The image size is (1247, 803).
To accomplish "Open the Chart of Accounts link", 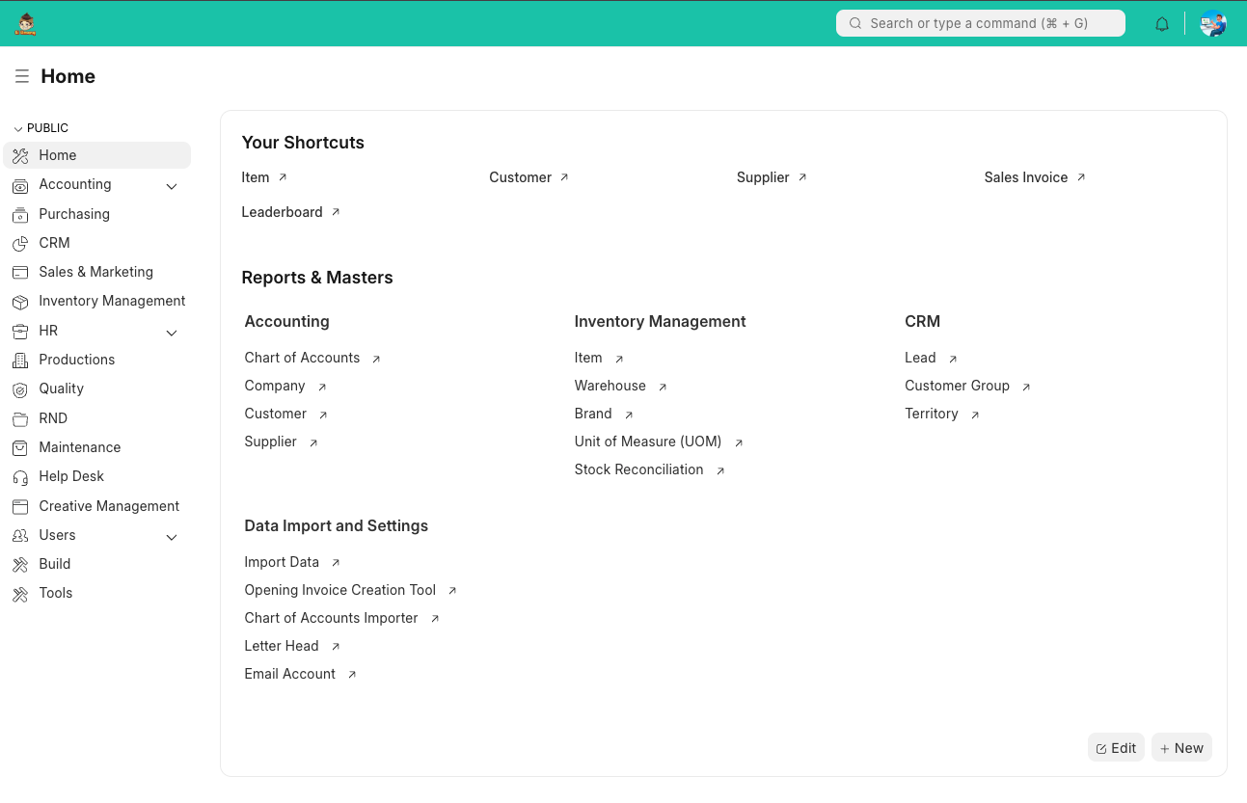I will [x=302, y=358].
